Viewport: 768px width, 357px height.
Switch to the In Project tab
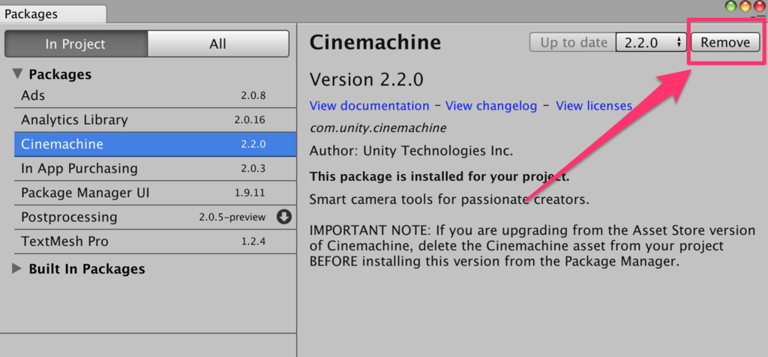(76, 44)
